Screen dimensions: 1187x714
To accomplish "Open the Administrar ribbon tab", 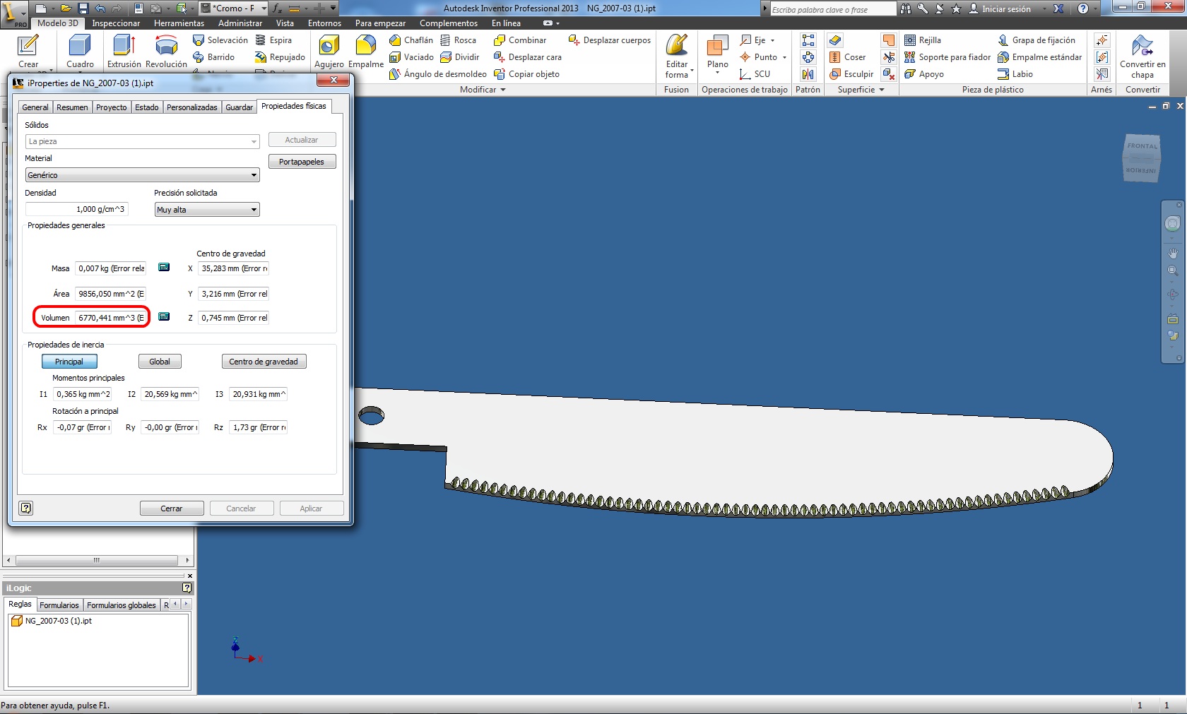I will [240, 23].
